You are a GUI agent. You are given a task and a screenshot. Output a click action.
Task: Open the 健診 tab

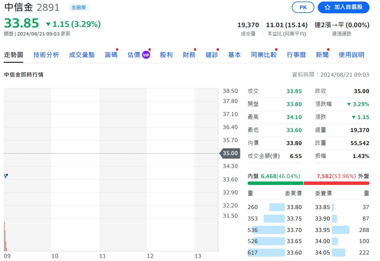[x=212, y=54]
